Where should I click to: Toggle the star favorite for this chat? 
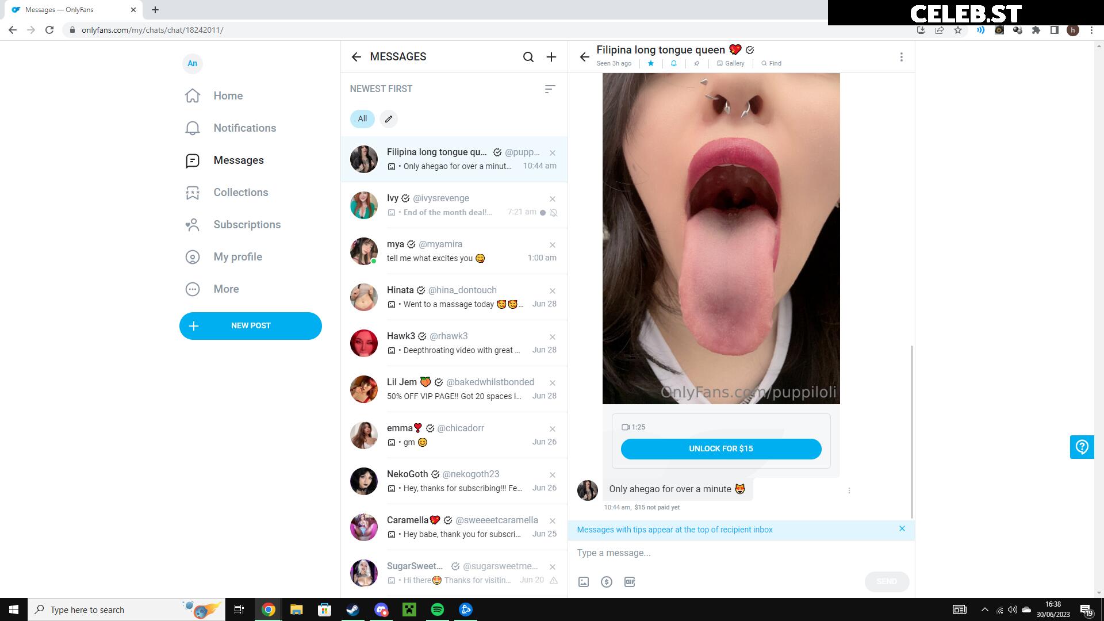coord(651,63)
